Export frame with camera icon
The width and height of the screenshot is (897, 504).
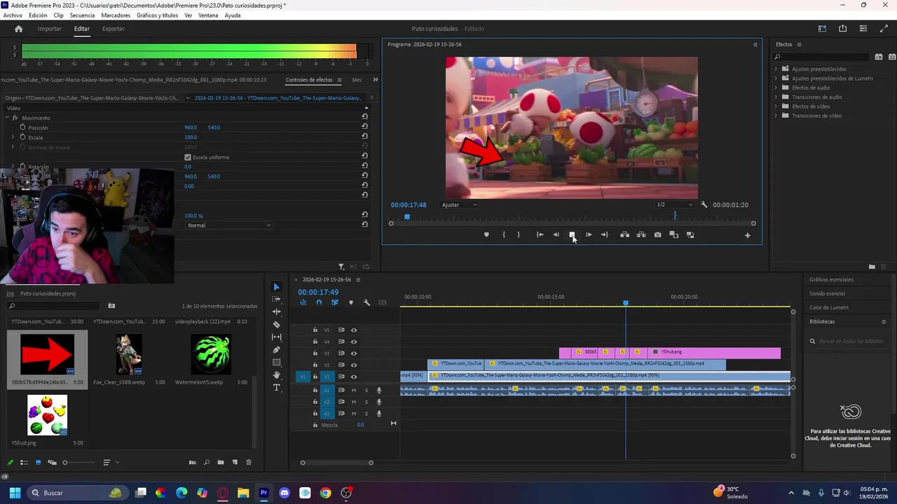pos(657,235)
